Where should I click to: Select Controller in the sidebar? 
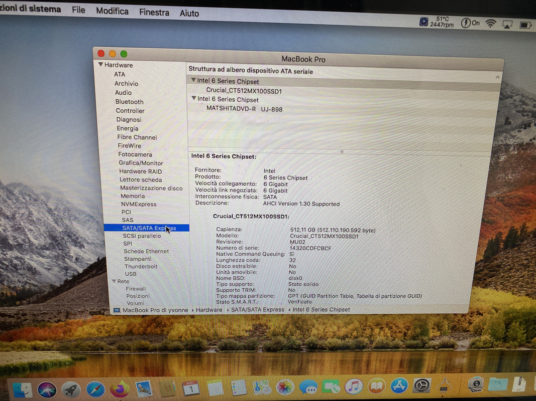click(130, 110)
